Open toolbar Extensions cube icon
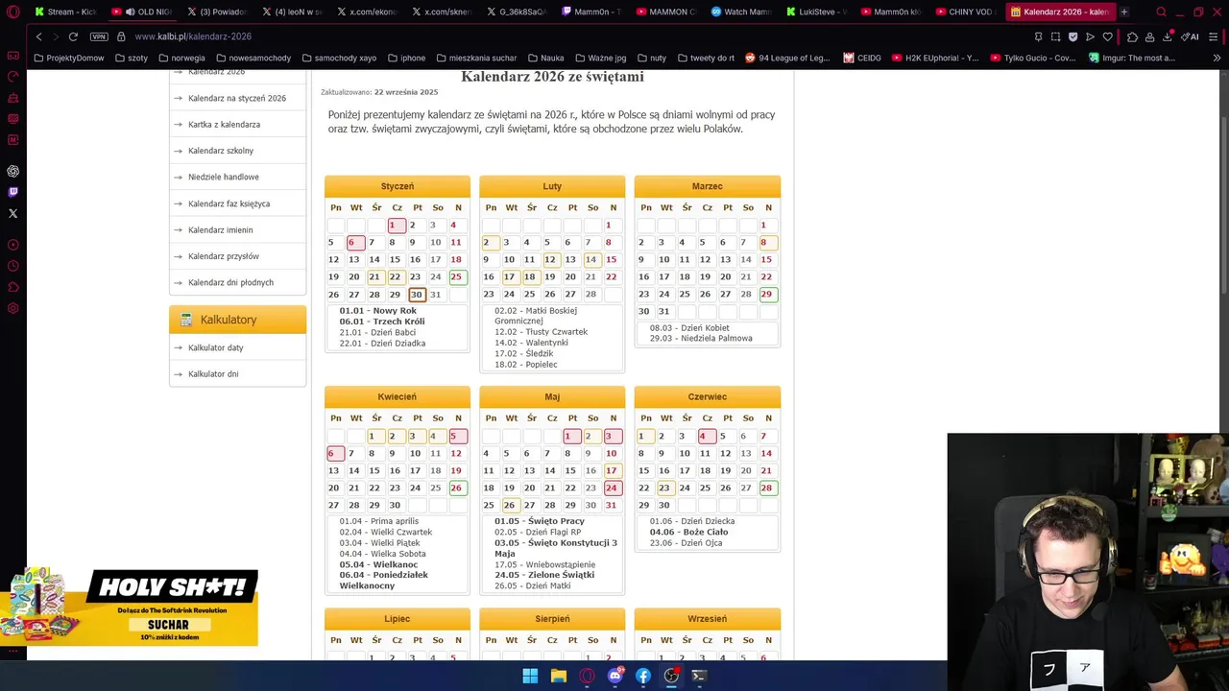Viewport: 1229px width, 691px height. click(x=1132, y=36)
